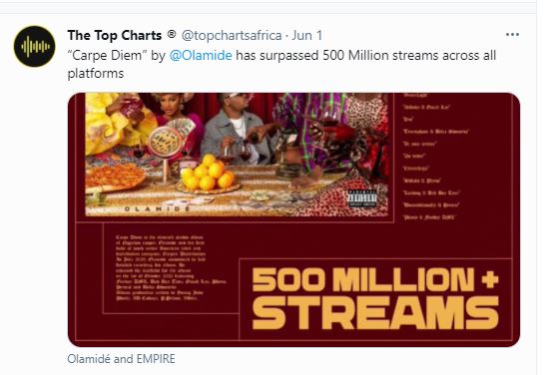
Task: Click the person in yellow outfit
Action: coord(118,123)
